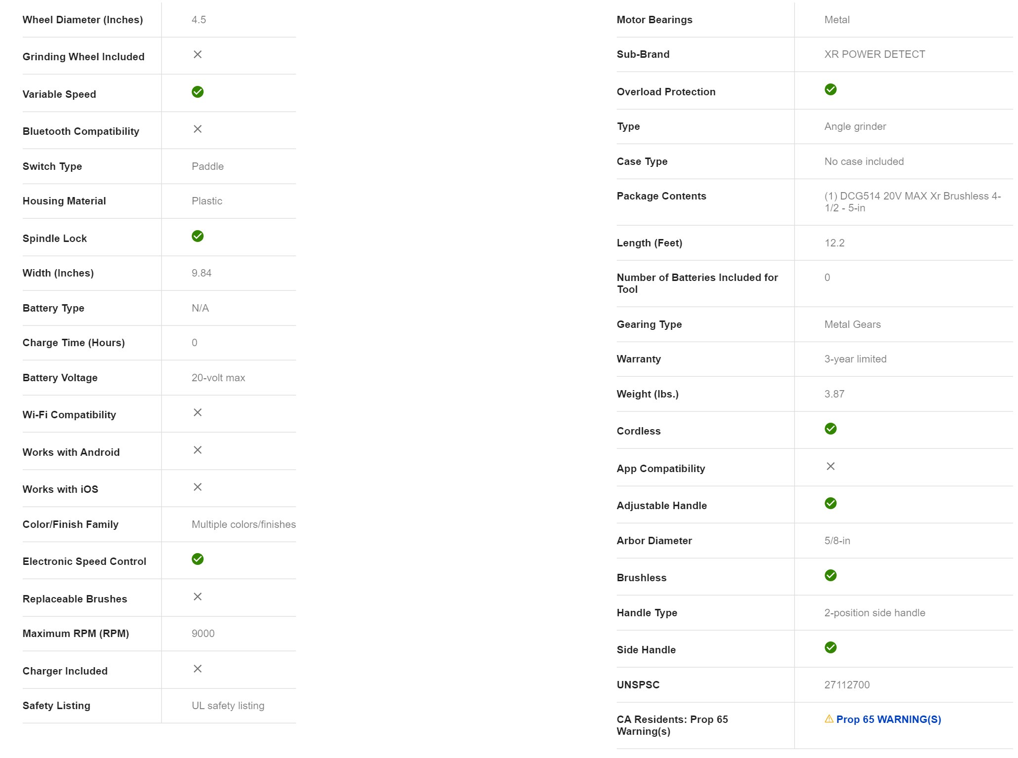The image size is (1018, 758).
Task: Click the green check for Adjustable Handle
Action: click(x=830, y=503)
